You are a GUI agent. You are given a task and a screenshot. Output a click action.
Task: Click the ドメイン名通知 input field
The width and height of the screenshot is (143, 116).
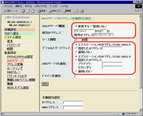click(x=89, y=76)
